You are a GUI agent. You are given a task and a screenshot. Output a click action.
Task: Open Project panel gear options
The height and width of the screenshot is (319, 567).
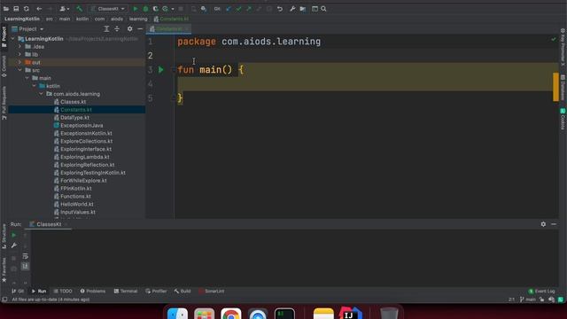tap(130, 29)
